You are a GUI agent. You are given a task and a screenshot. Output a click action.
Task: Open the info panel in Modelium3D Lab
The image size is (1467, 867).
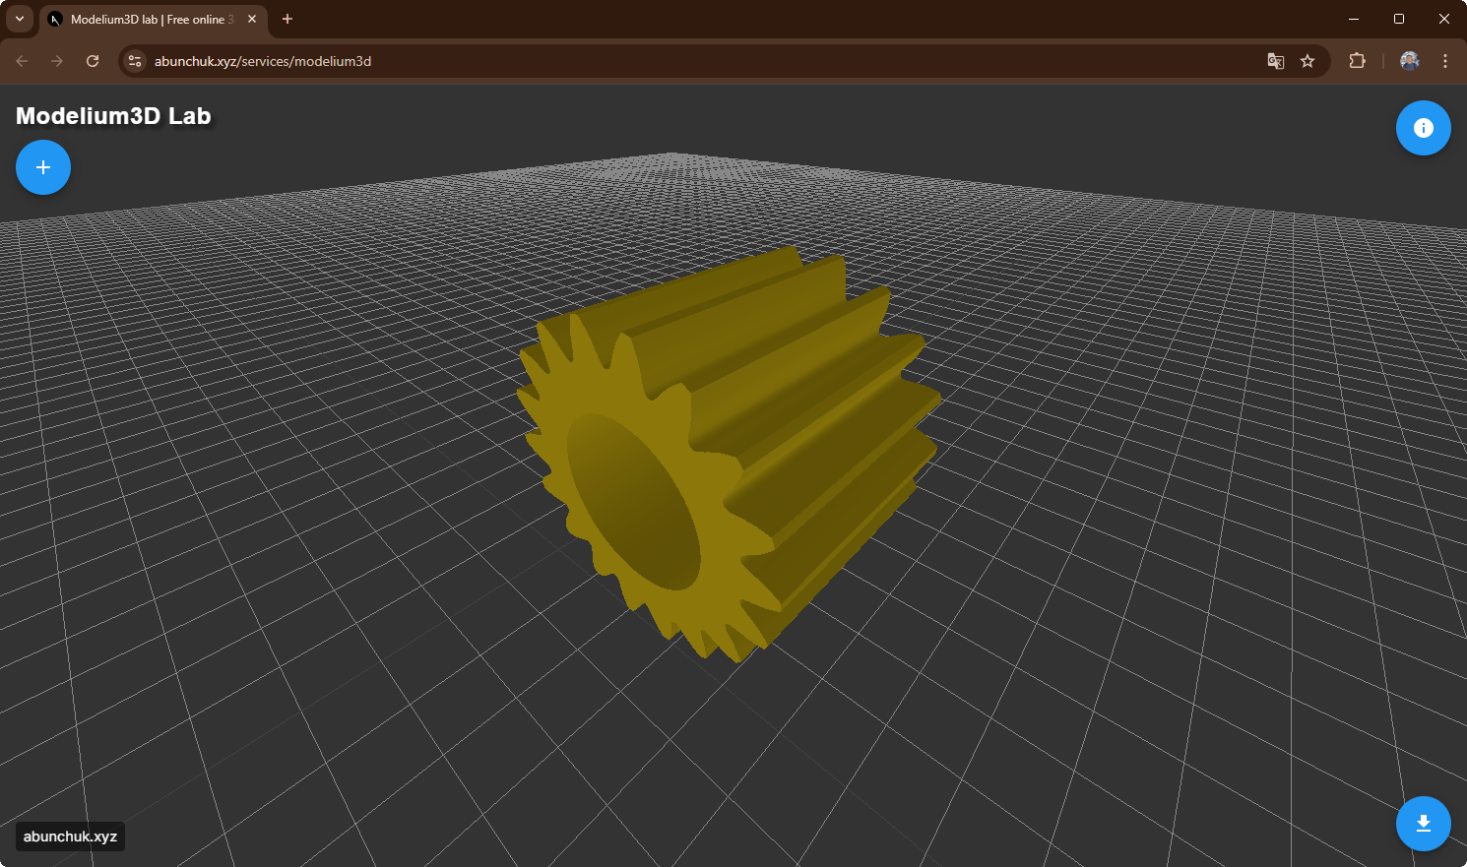[x=1423, y=128]
